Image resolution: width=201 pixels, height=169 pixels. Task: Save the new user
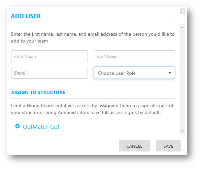(168, 146)
